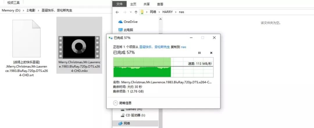This screenshot has height=128, width=314.
Task: Click the copy dialog title icon
Action: [110, 38]
